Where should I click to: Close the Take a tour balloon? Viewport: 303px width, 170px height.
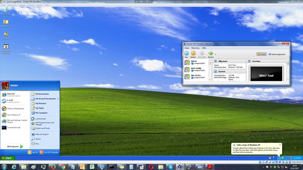tap(280, 145)
